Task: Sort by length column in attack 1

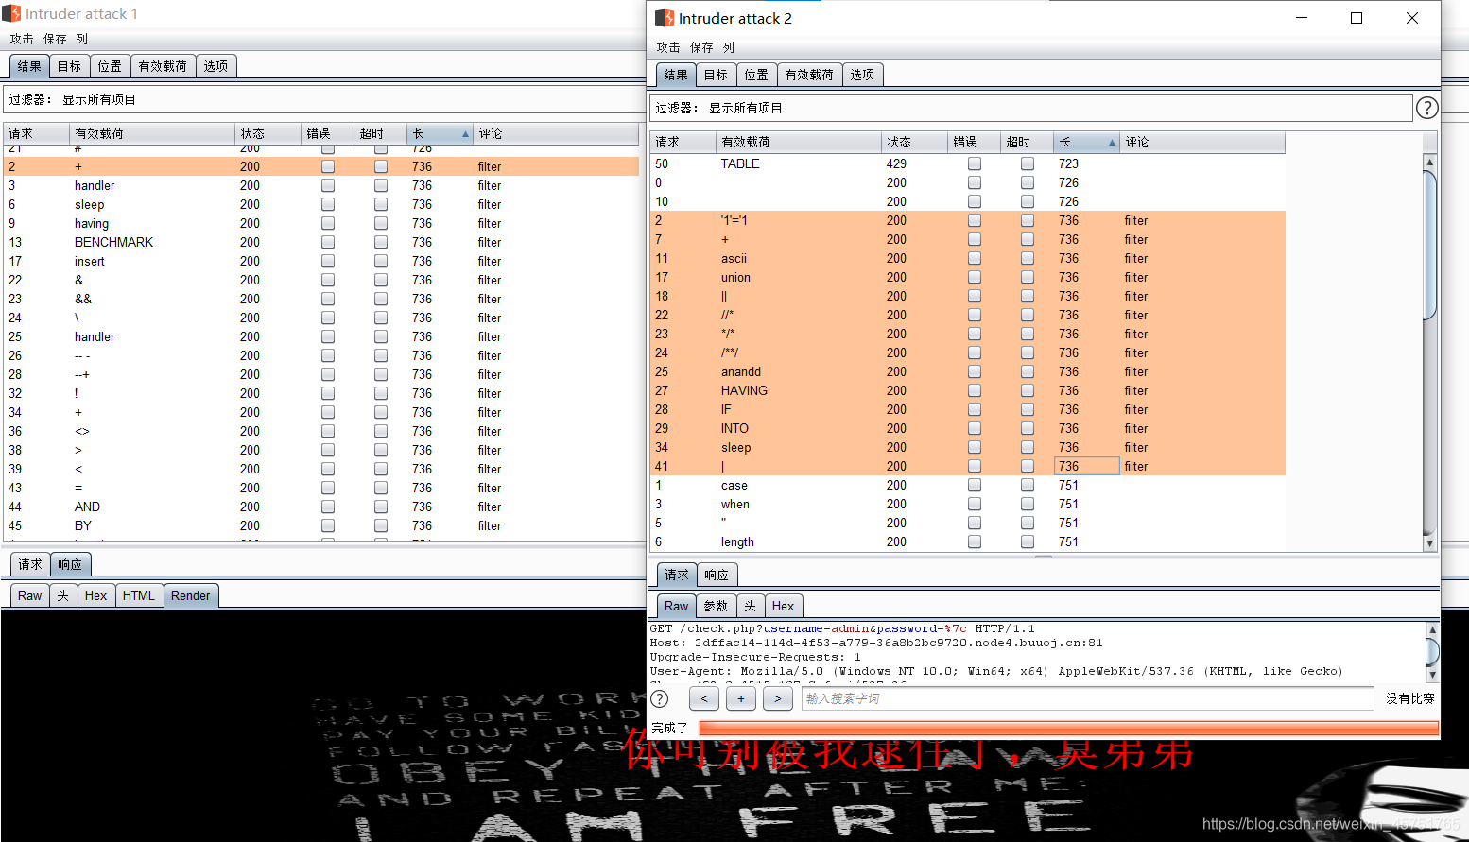Action: pos(439,133)
